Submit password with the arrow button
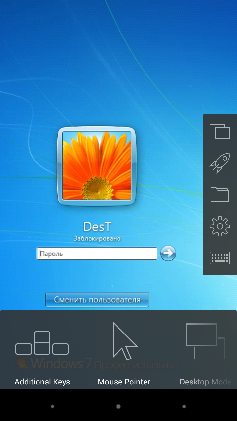237x421 pixels. pyautogui.click(x=168, y=253)
